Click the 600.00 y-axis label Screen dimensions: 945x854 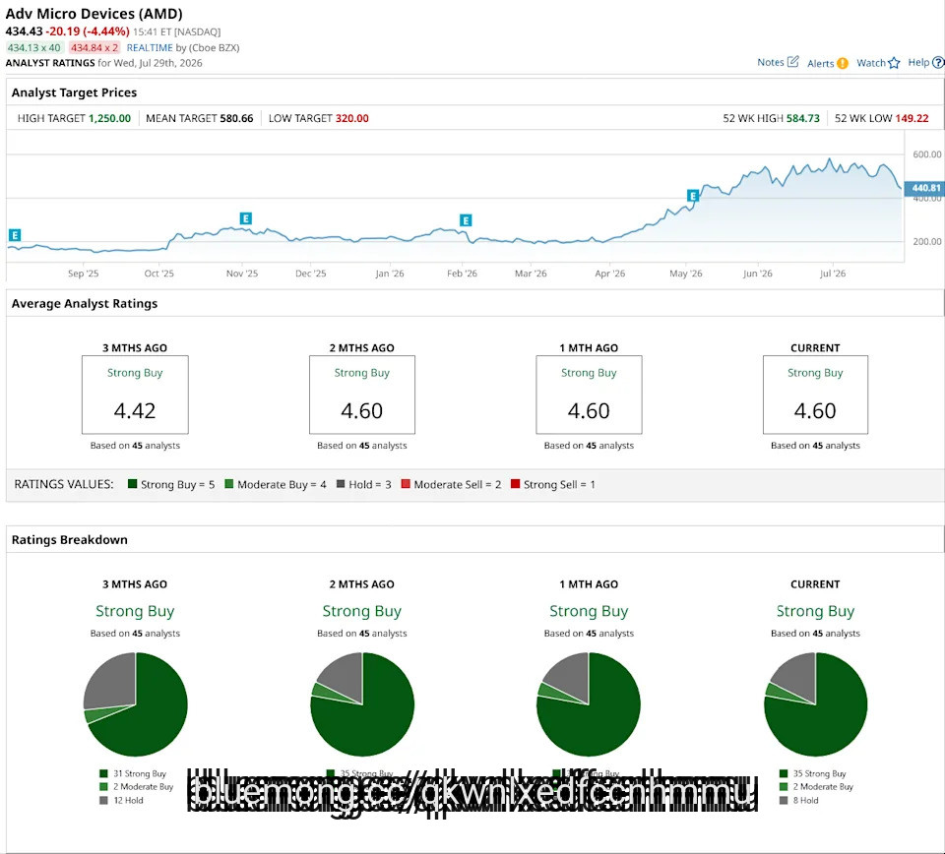tap(927, 154)
